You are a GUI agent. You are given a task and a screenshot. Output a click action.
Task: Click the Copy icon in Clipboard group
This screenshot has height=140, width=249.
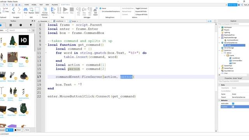click(x=4, y=11)
